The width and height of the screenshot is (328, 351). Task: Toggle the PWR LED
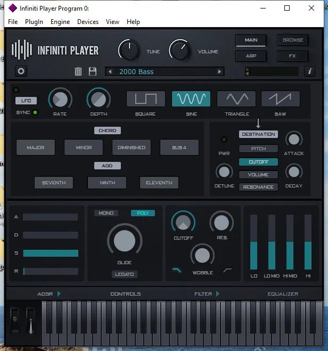click(224, 140)
